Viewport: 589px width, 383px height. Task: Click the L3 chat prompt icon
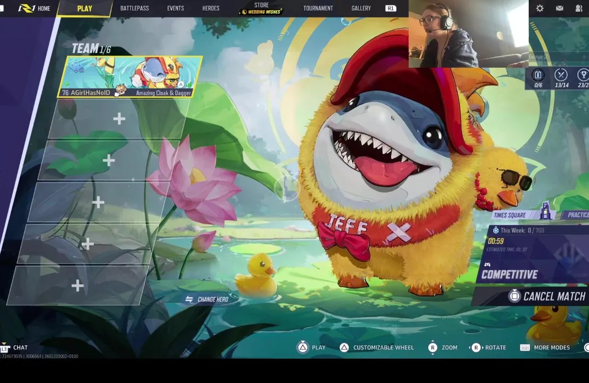[x=4, y=348]
